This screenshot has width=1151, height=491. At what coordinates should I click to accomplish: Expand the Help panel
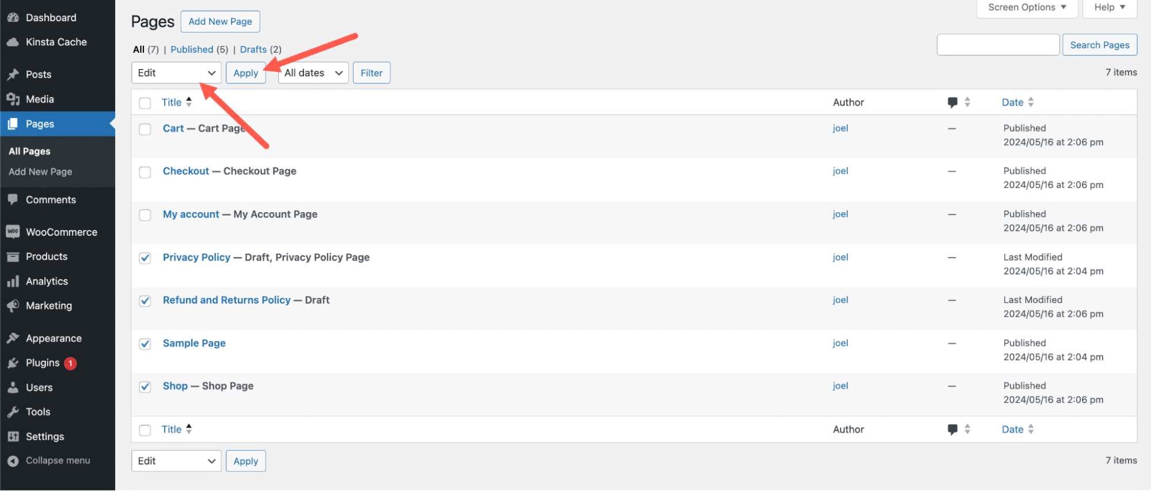(1110, 7)
